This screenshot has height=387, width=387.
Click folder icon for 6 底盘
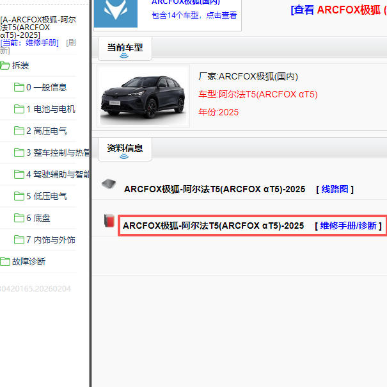(19, 218)
